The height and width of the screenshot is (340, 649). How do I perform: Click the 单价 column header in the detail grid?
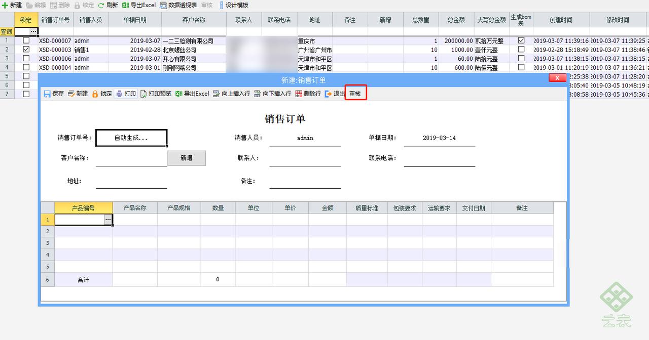(290, 208)
